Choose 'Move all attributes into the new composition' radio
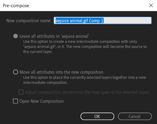The width and height of the screenshot is (157, 124). click(16, 72)
